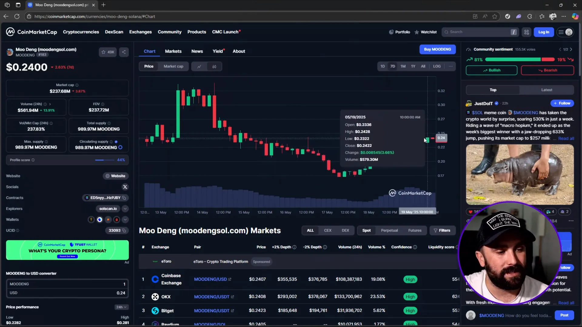The image size is (582, 327).
Task: Set chart range to 1Y
Action: (413, 66)
